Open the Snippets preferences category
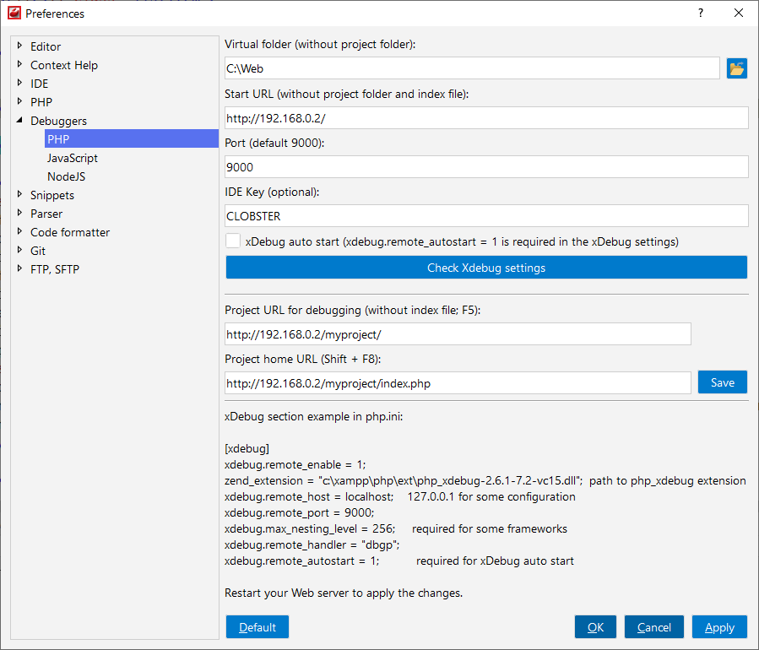The height and width of the screenshot is (650, 759). click(52, 195)
